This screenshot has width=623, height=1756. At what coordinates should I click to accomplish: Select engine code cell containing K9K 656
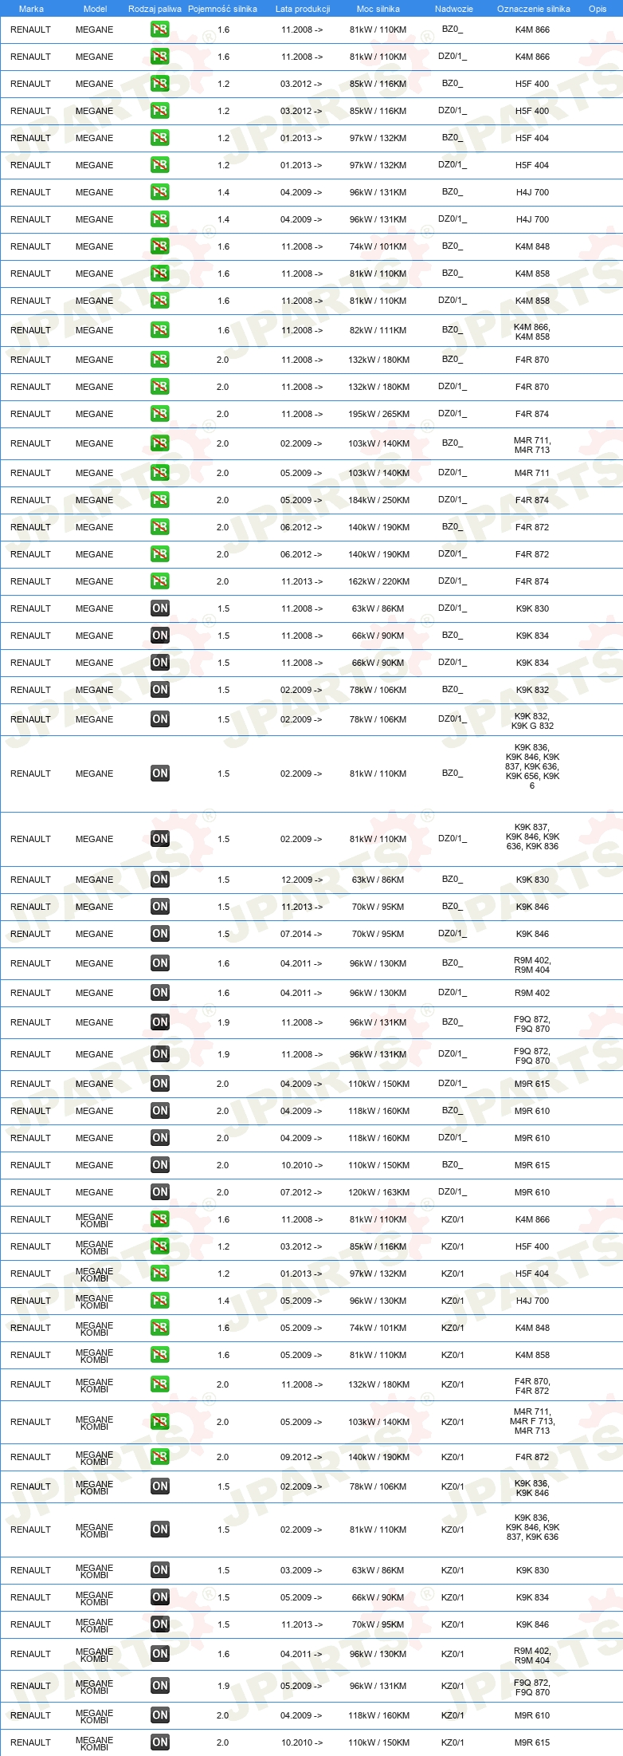(x=532, y=766)
